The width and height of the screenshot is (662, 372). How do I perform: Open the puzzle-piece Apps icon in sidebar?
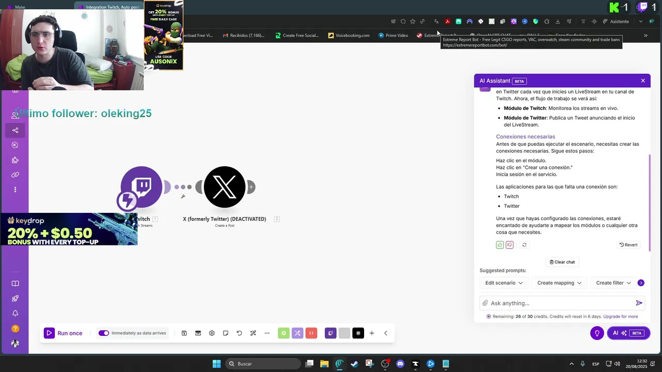point(15,160)
